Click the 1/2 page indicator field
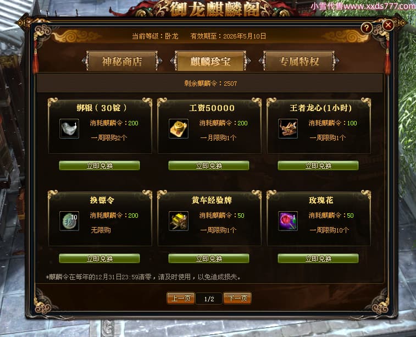Screen dimensions: 416x337 pos(209,299)
